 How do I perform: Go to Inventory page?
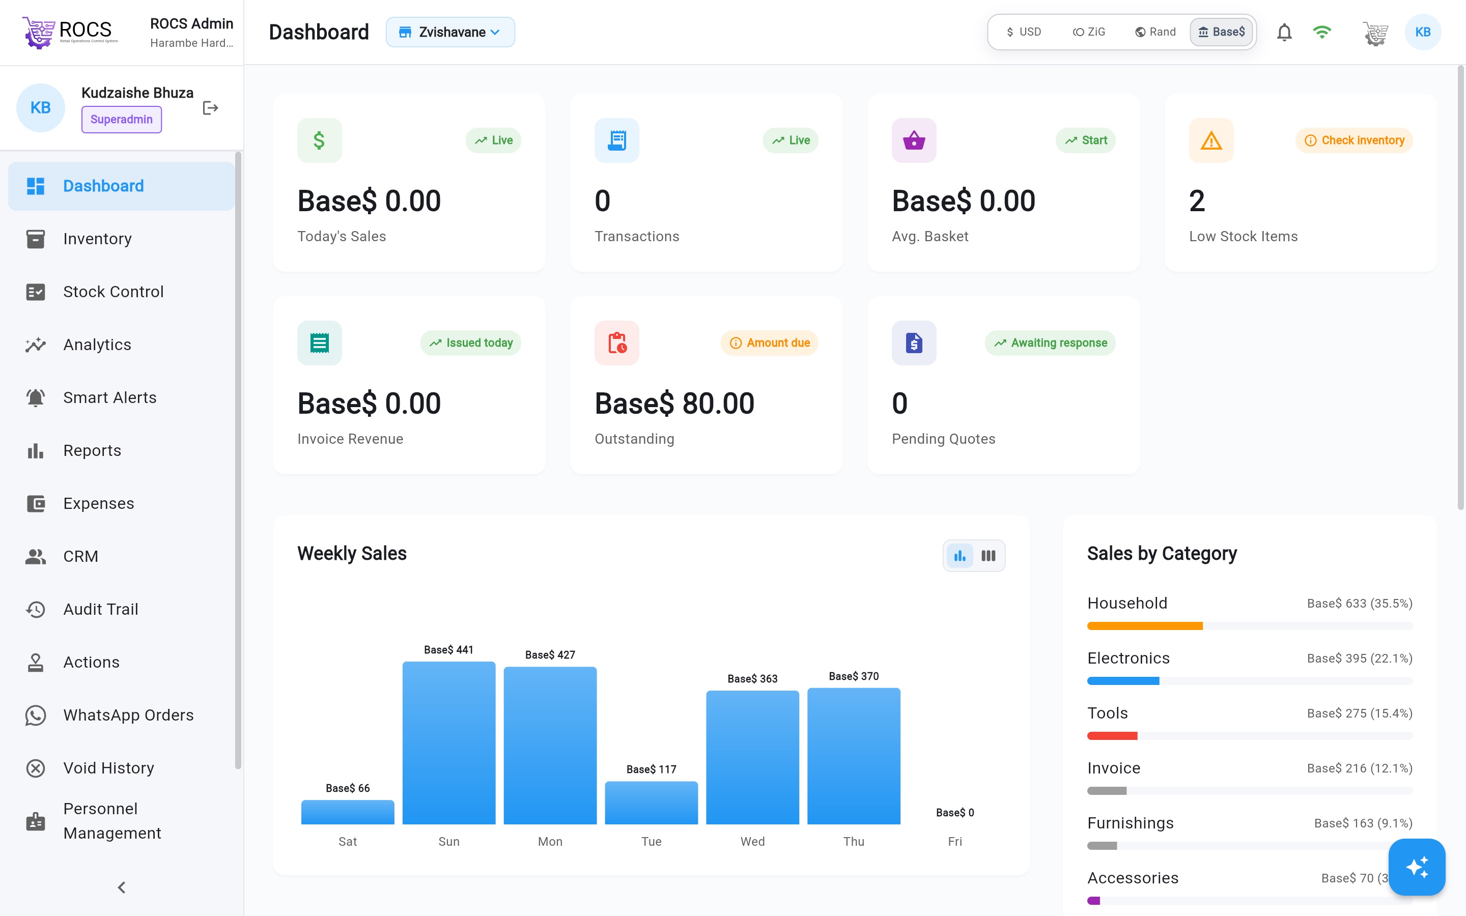pyautogui.click(x=121, y=239)
